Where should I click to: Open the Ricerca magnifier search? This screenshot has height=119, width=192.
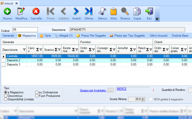tap(125, 11)
